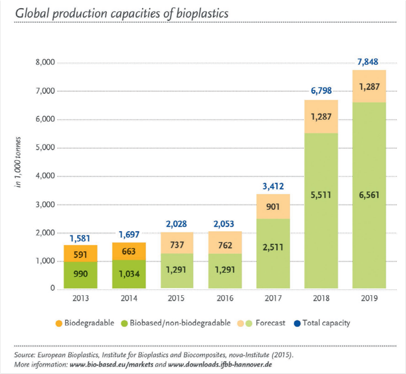Click the 2014 orange segment labeled 663
406x374 pixels.
(x=129, y=251)
